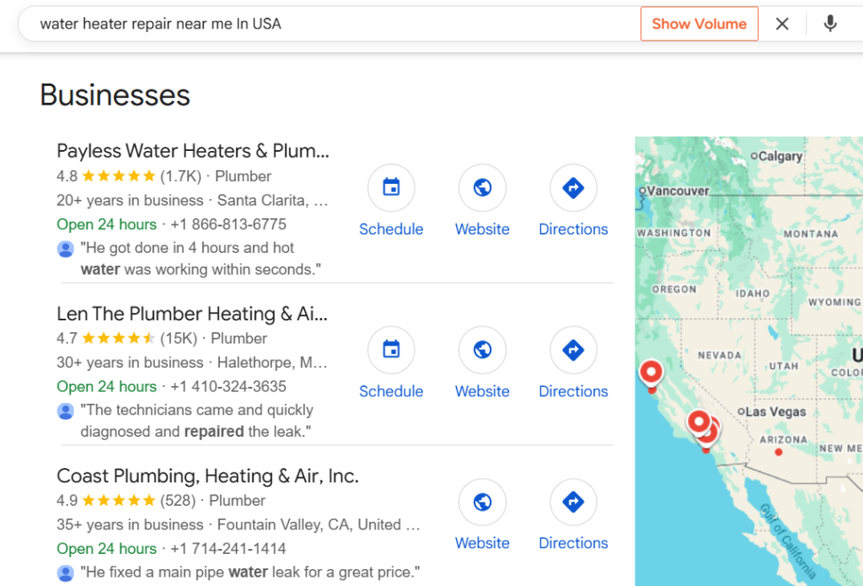Image resolution: width=863 pixels, height=586 pixels.
Task: Click the microphone voice search icon
Action: pos(830,24)
